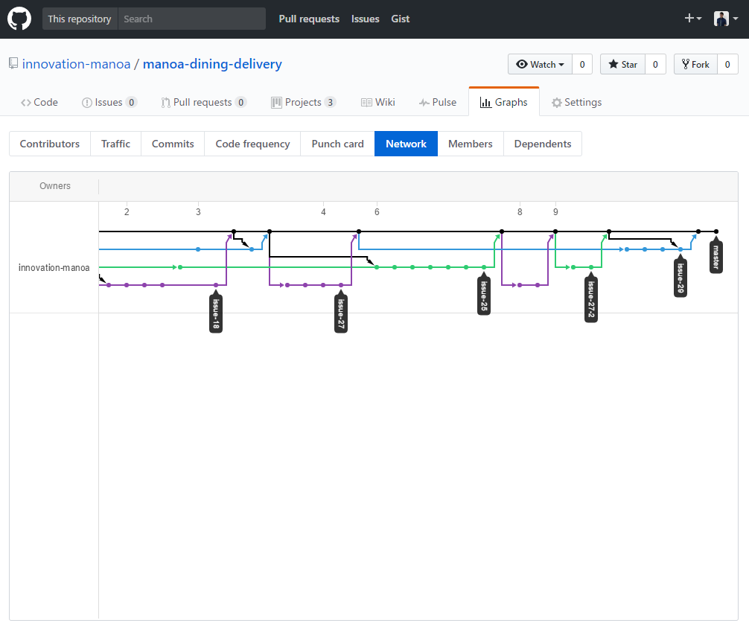Click the issue-25 branch label
The image size is (749, 626).
(x=484, y=296)
